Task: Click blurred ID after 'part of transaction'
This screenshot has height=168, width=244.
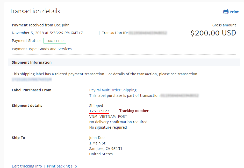Action: click(x=180, y=96)
